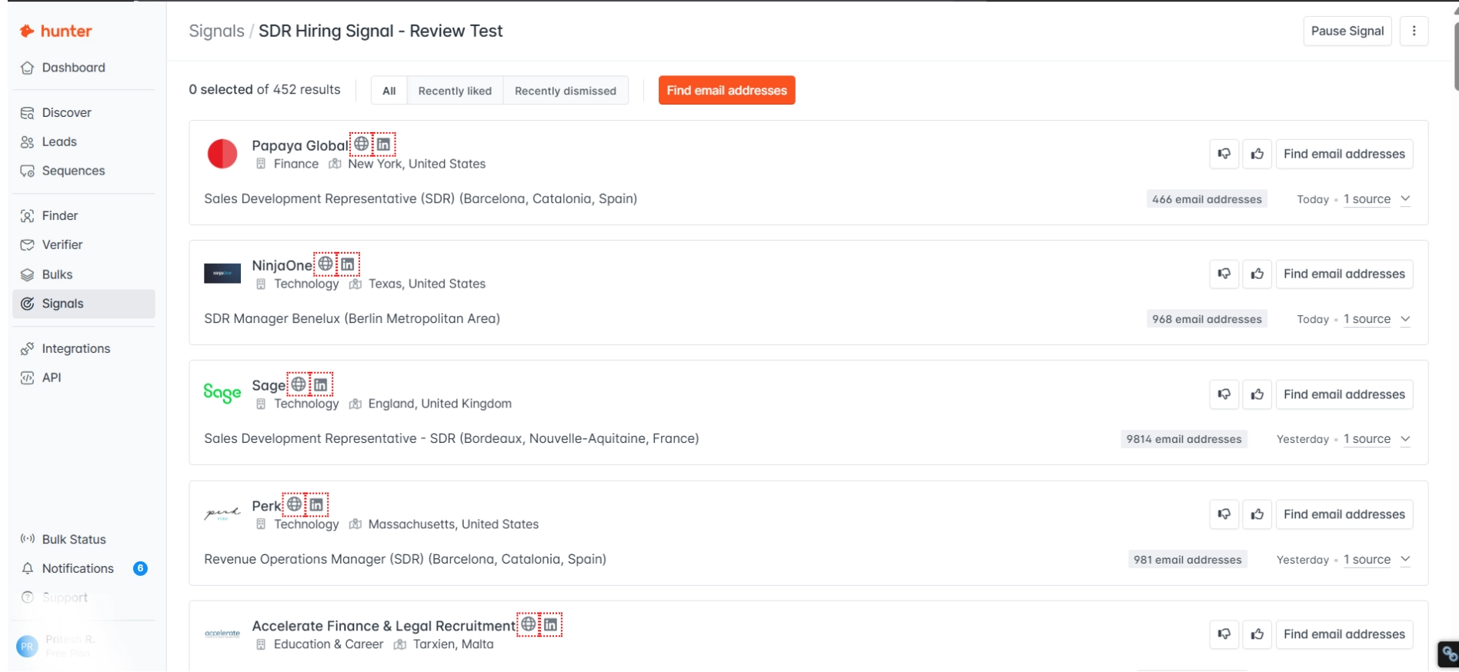This screenshot has height=672, width=1459.
Task: Open Accelerate Finance & Legal Recruitment website icon
Action: pyautogui.click(x=529, y=624)
